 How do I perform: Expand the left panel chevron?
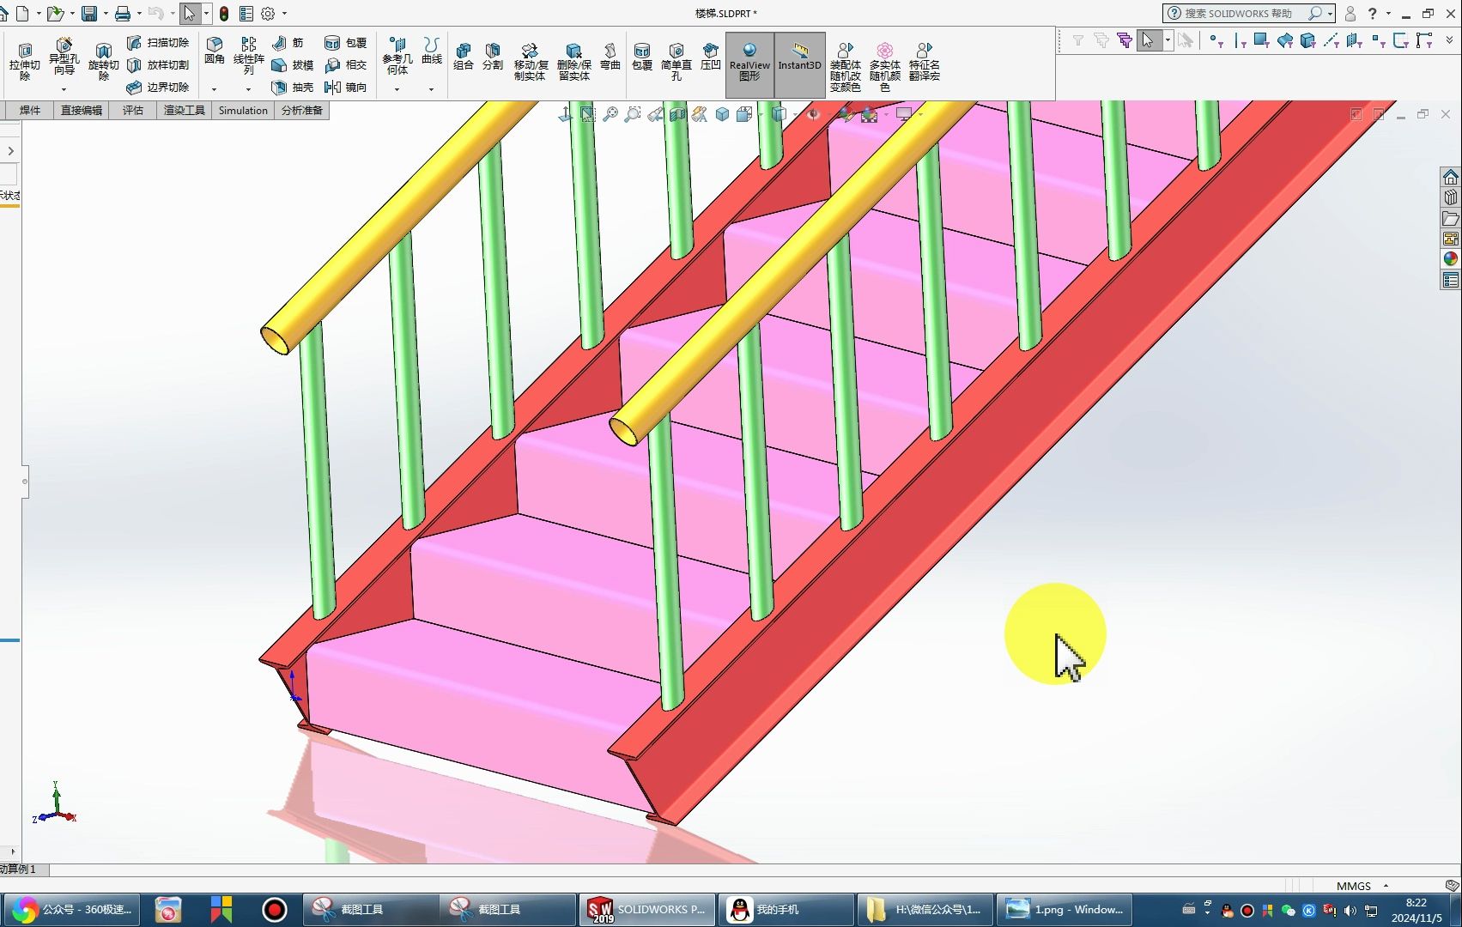10,151
